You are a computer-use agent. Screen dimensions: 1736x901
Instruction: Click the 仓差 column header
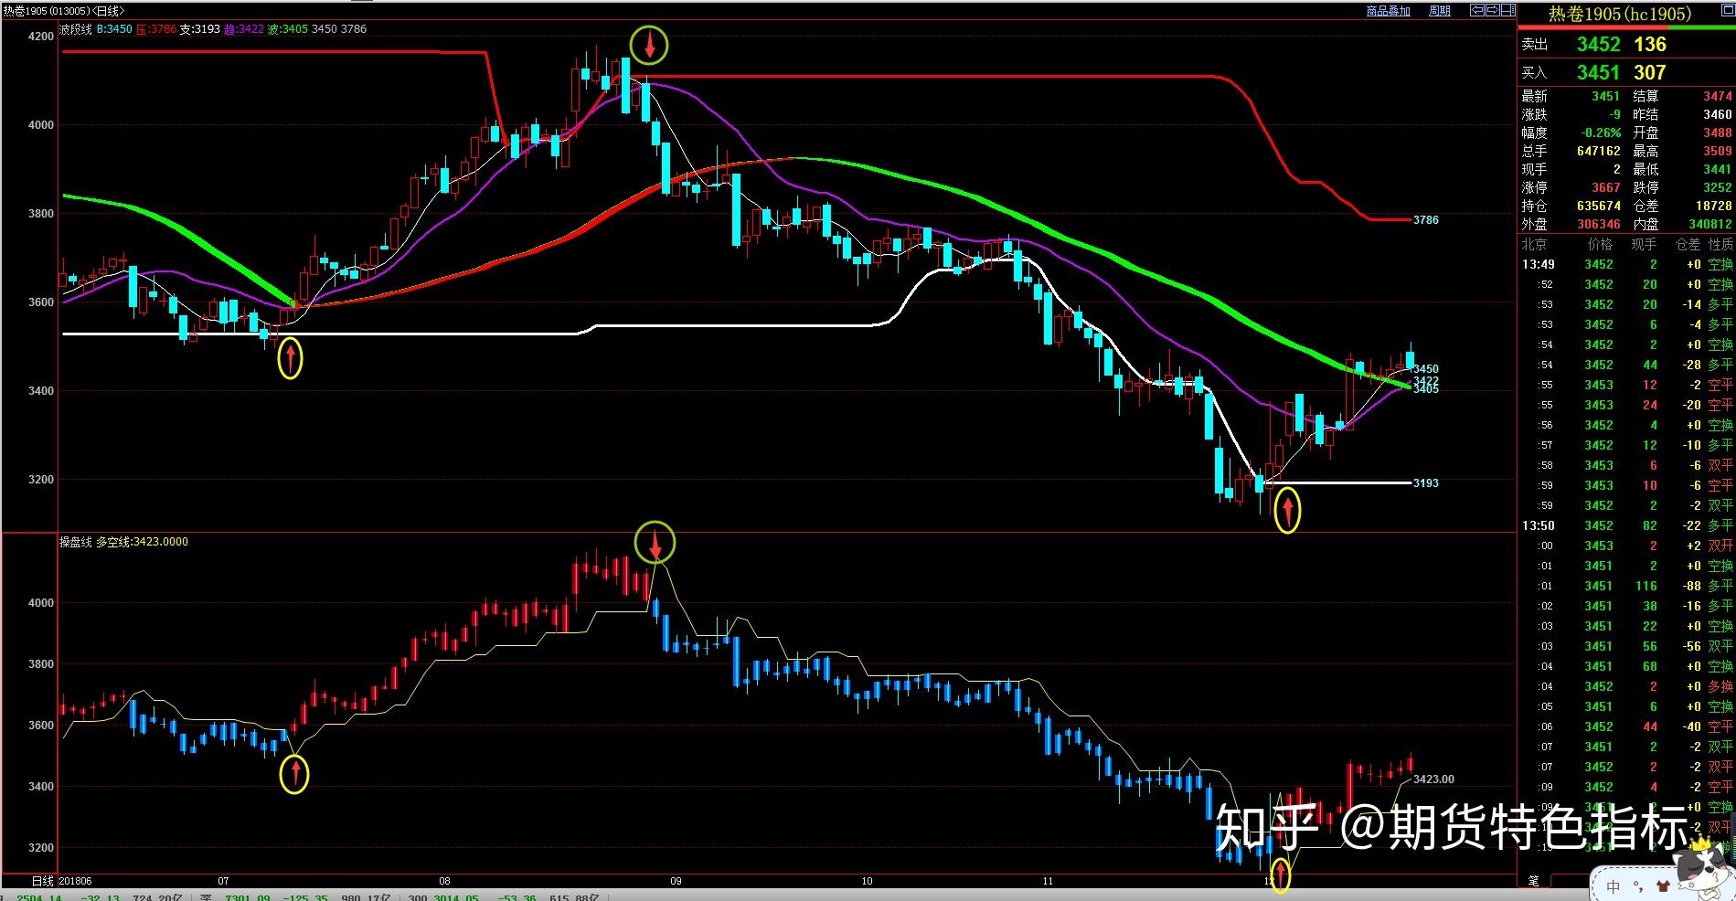coord(1688,244)
